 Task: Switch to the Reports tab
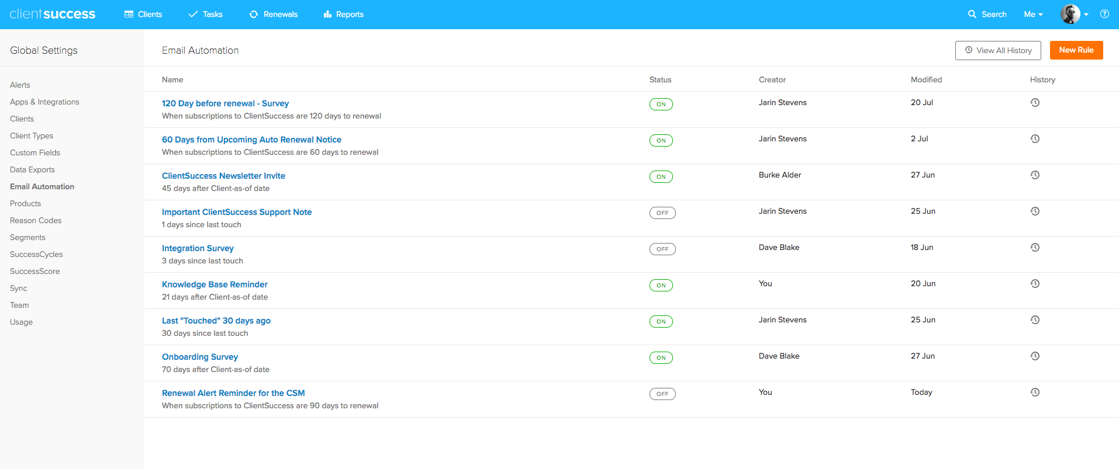[x=344, y=14]
